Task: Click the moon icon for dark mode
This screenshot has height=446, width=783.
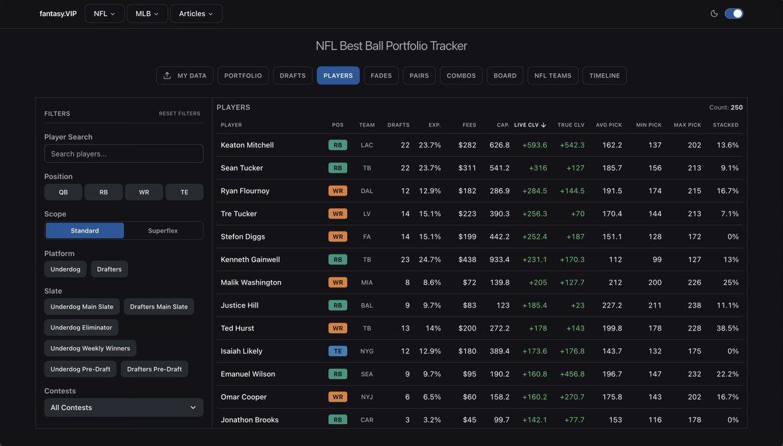Action: pos(714,14)
